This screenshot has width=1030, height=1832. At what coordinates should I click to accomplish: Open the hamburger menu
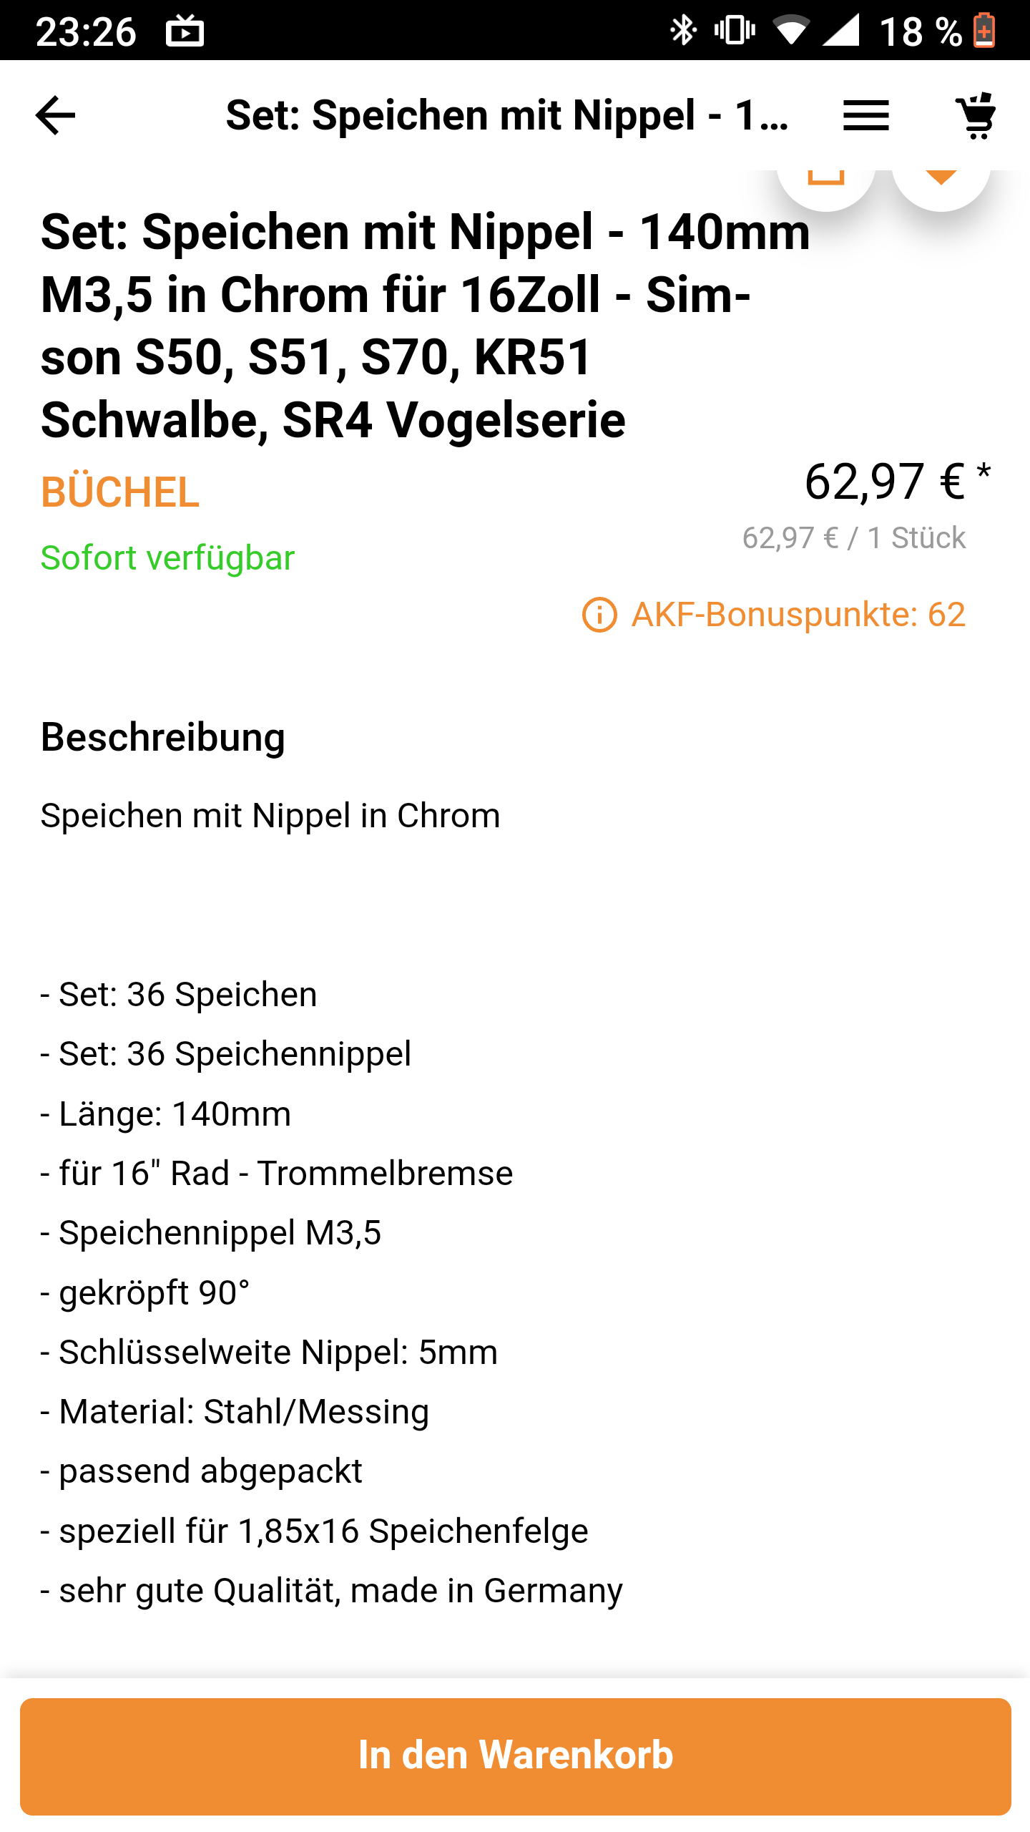[865, 115]
